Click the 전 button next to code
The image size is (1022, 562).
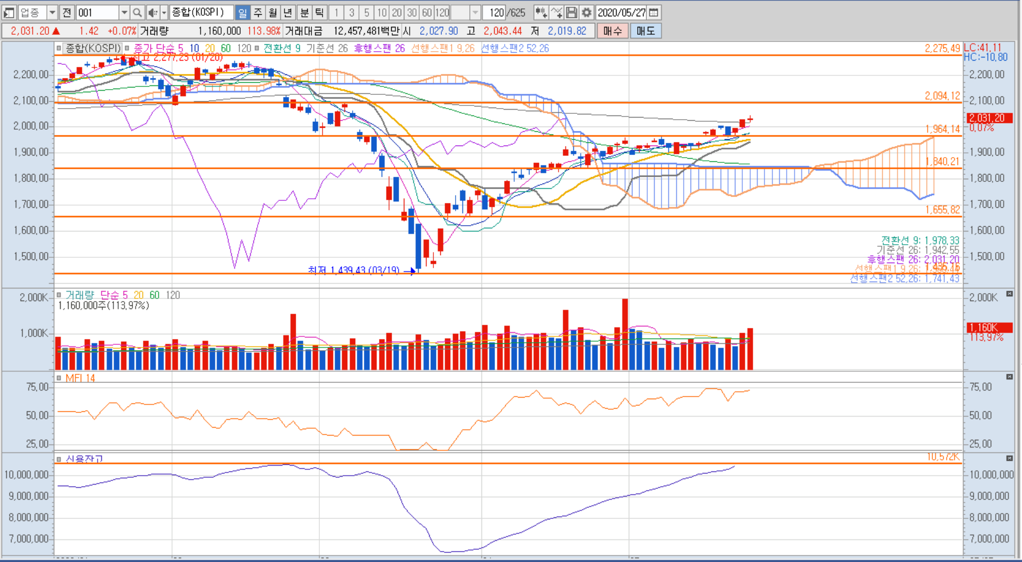[67, 12]
